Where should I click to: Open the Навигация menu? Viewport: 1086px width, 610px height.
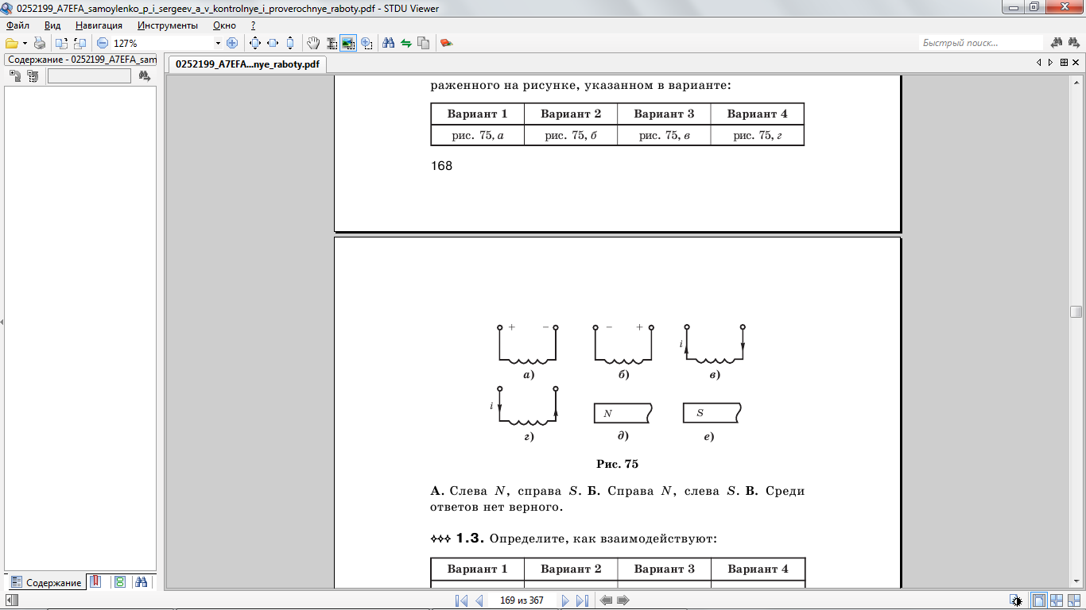(x=99, y=25)
